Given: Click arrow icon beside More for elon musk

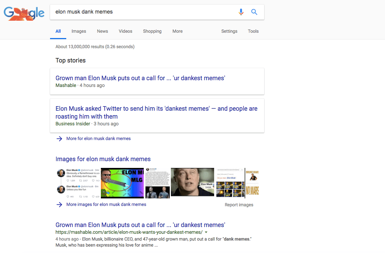Looking at the screenshot, I should click(59, 139).
